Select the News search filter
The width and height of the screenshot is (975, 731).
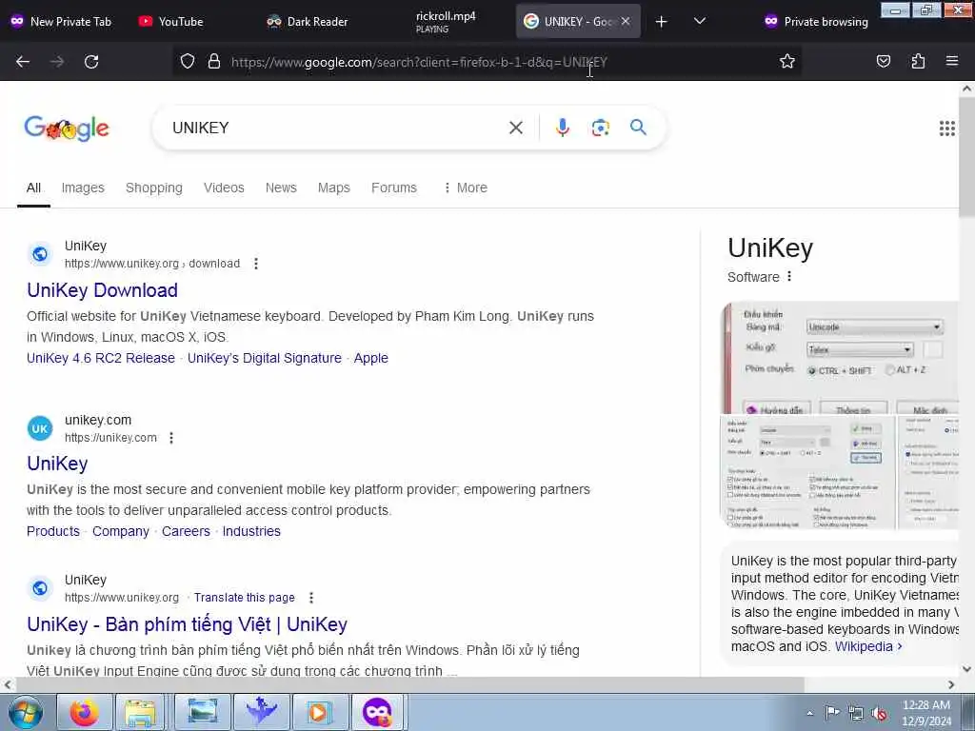[281, 188]
